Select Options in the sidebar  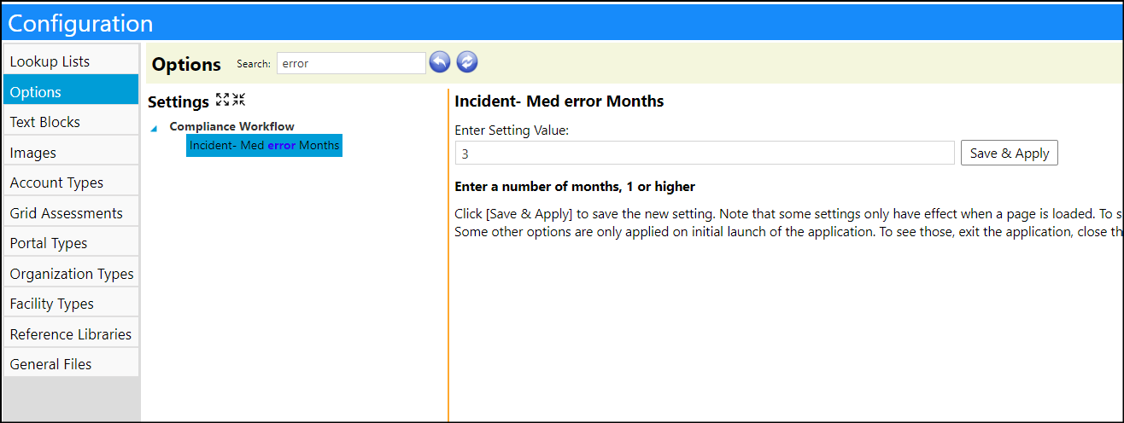[x=71, y=92]
